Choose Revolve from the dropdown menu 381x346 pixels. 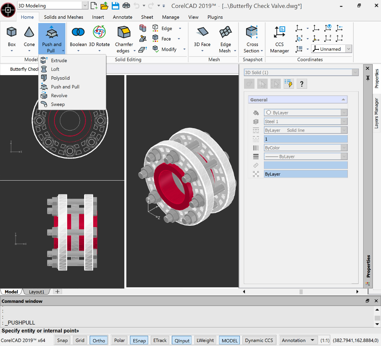pyautogui.click(x=59, y=96)
